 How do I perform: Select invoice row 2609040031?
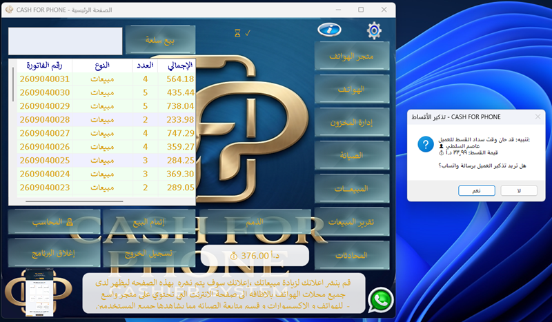click(x=106, y=79)
